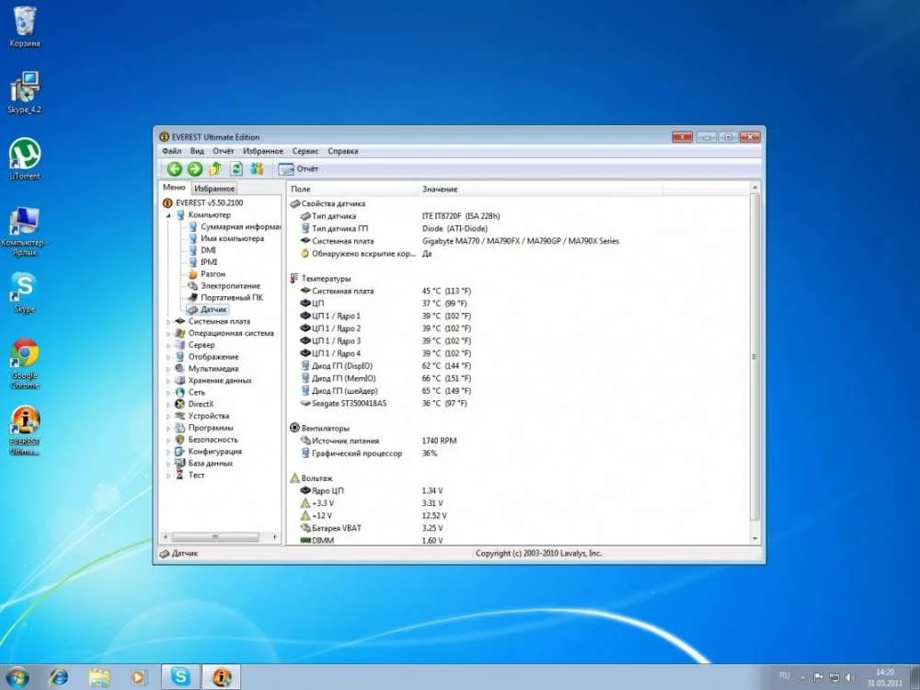Switch to the Меню tab
Screen dimensions: 920x690
coord(174,187)
